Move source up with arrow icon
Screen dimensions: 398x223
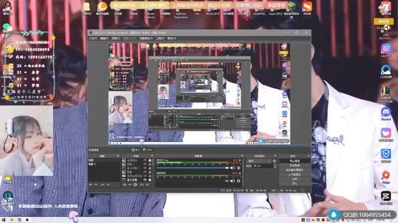click(142, 185)
